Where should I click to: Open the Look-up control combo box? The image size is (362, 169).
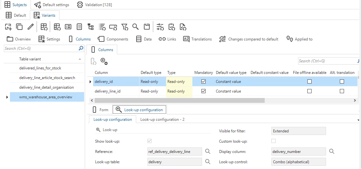point(298,162)
